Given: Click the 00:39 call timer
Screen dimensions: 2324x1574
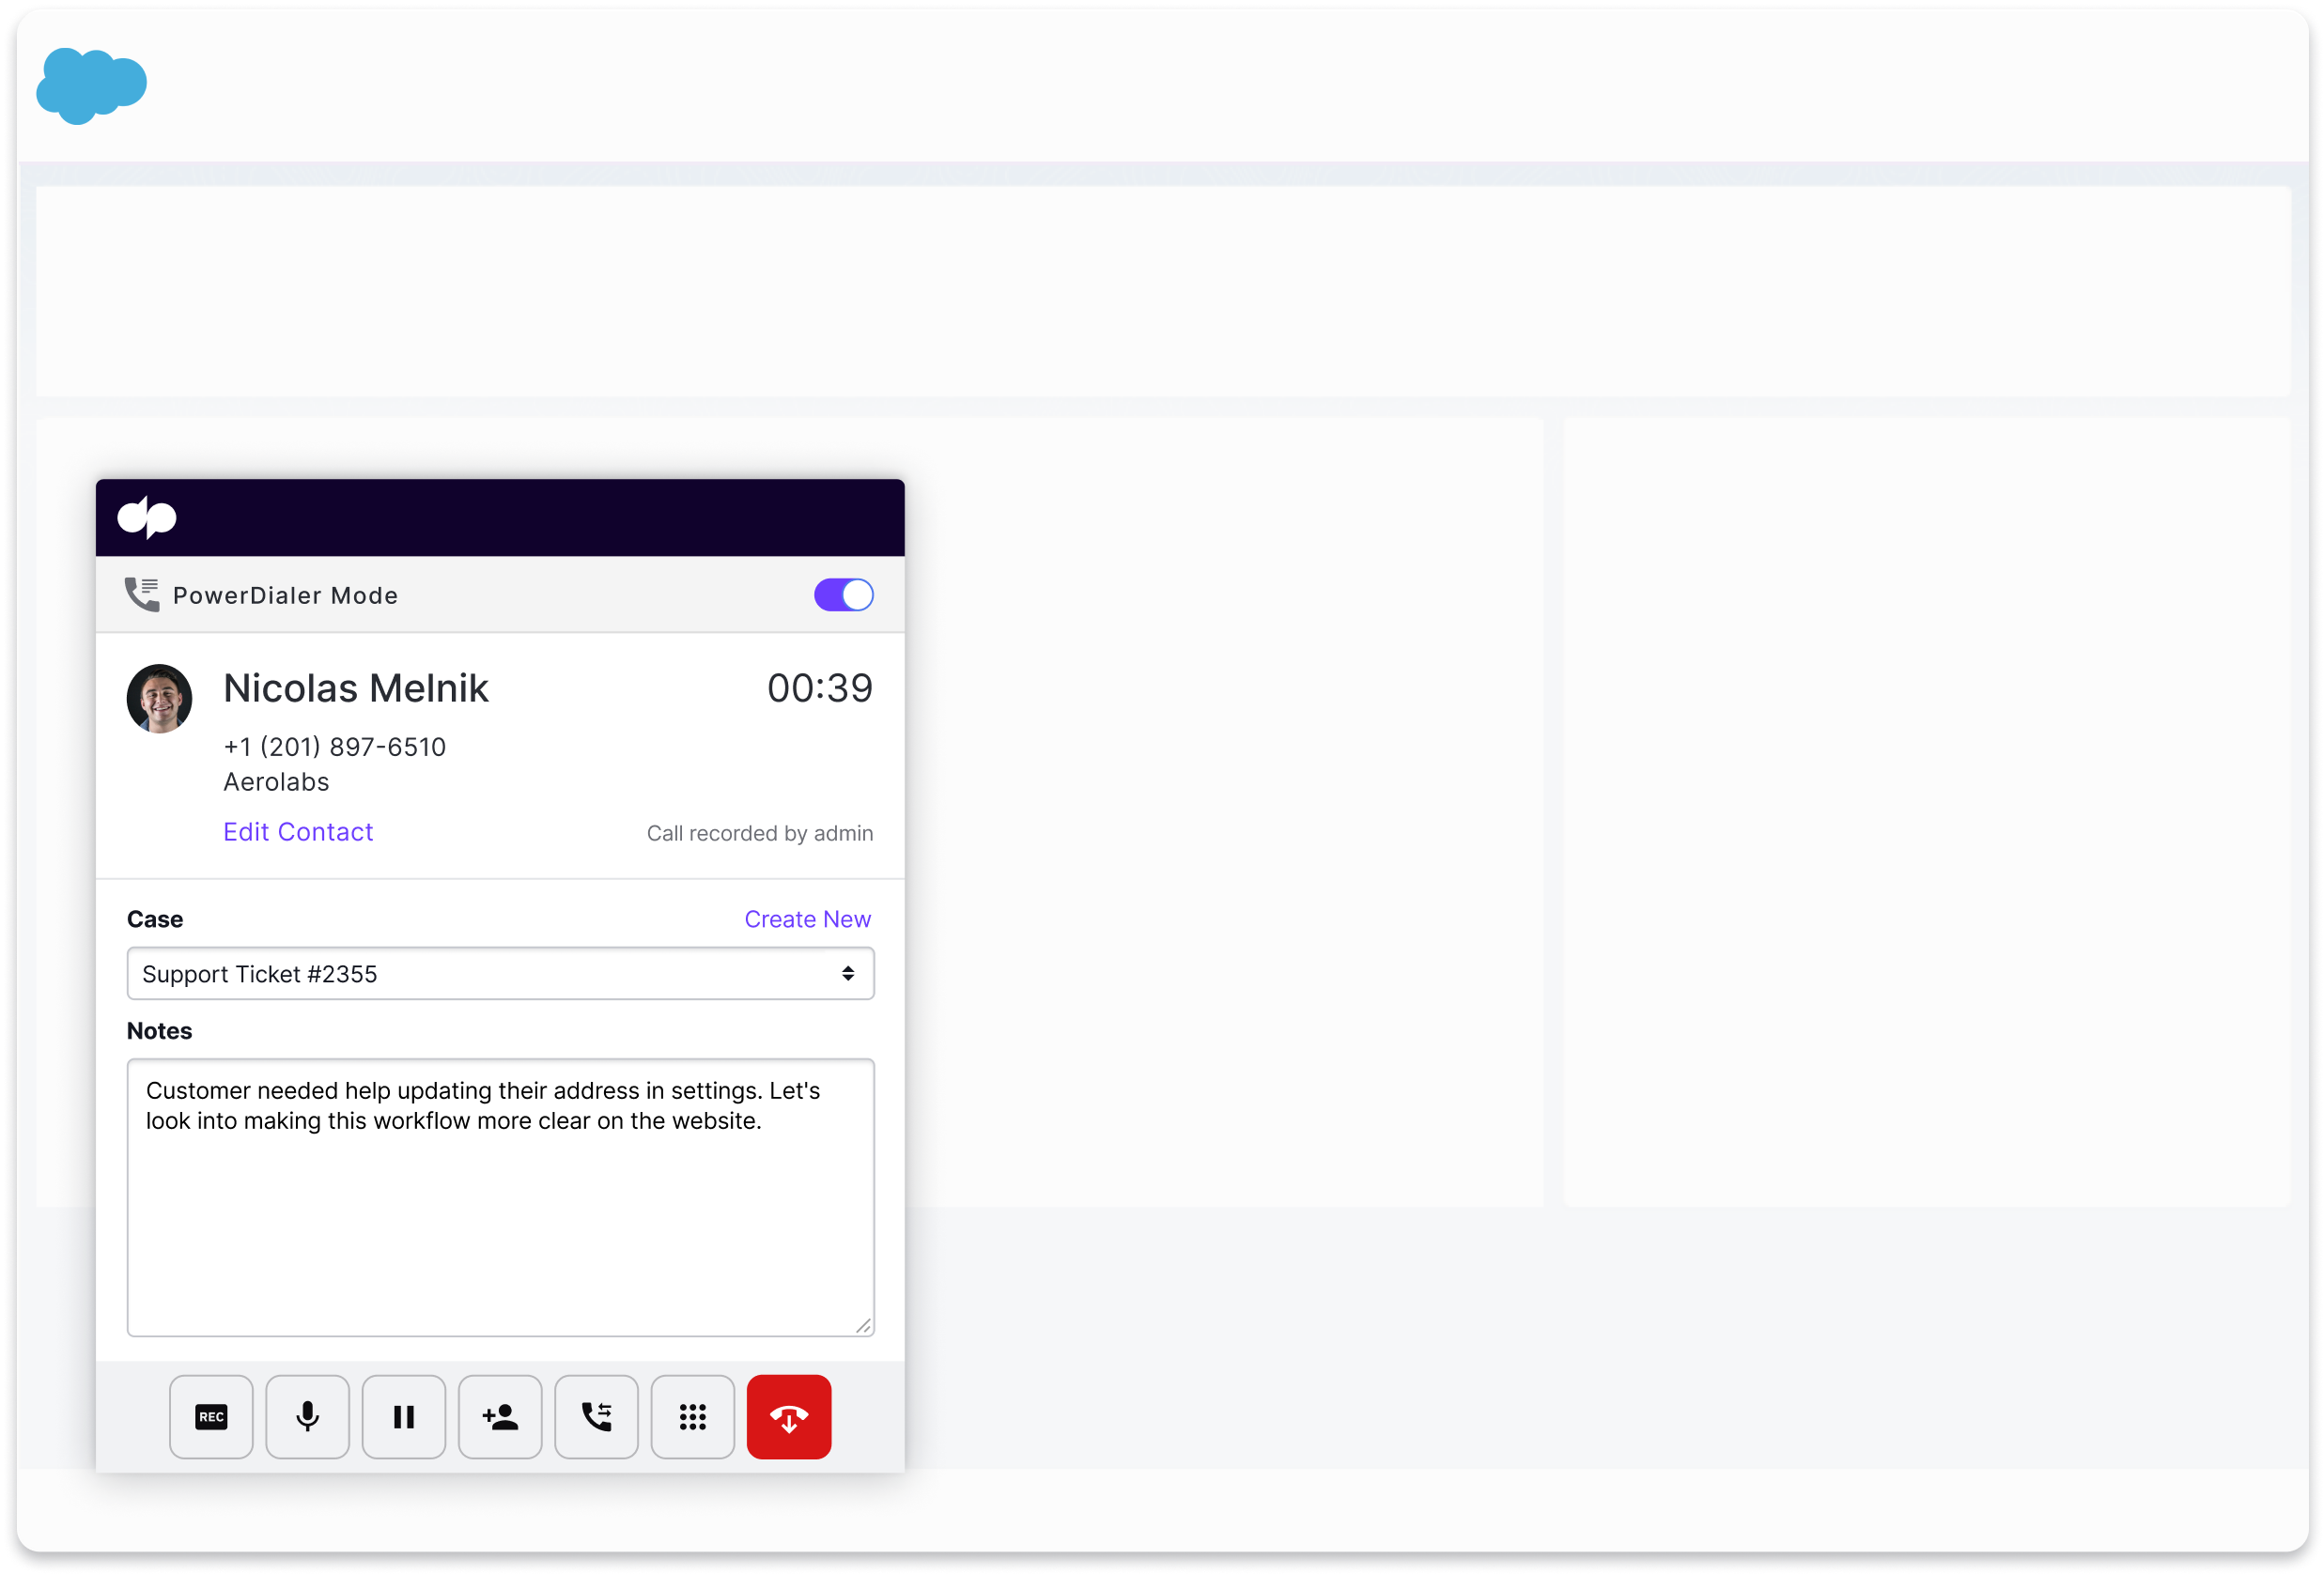Looking at the screenshot, I should tap(819, 687).
